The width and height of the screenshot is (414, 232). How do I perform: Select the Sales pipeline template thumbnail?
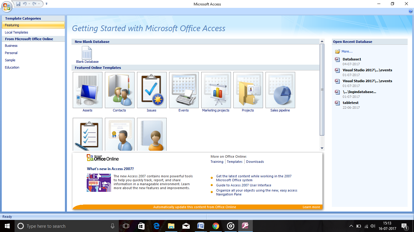coord(280,90)
